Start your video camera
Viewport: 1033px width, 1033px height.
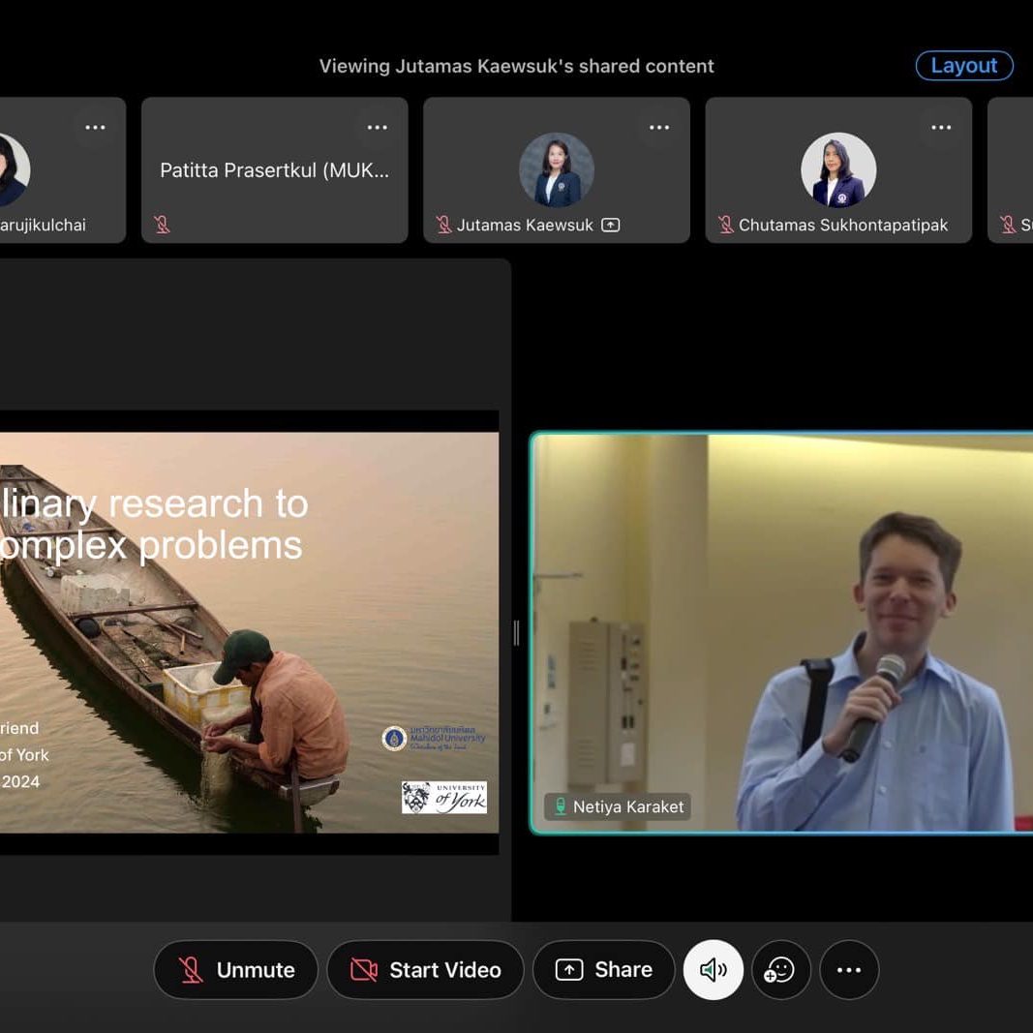[x=425, y=969]
